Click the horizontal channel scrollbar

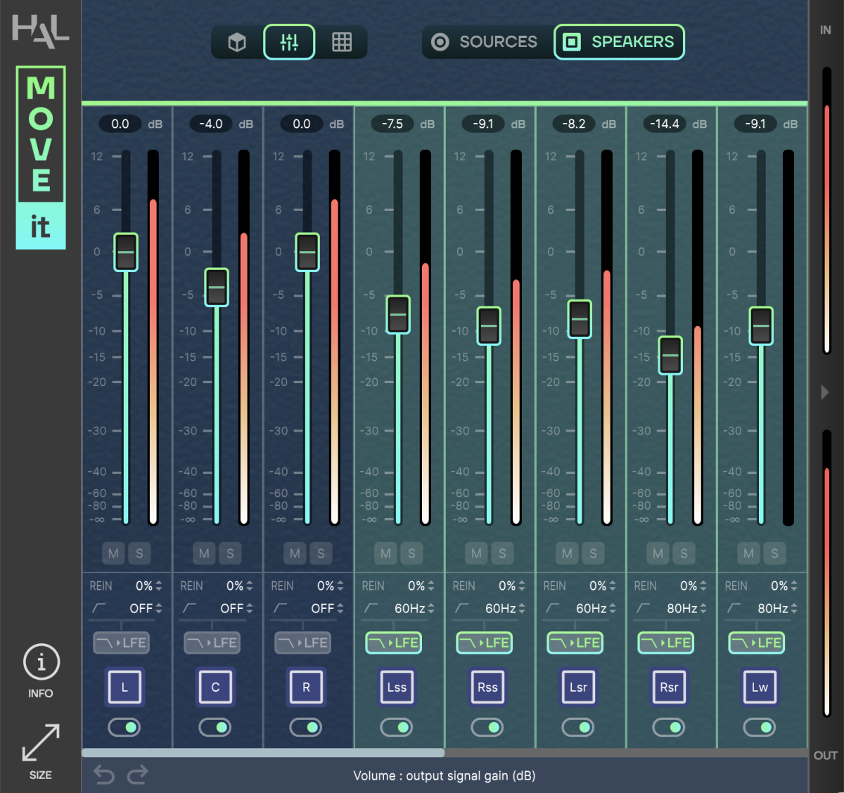click(263, 752)
